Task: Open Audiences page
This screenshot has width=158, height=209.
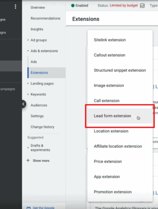Action: [x=39, y=105]
